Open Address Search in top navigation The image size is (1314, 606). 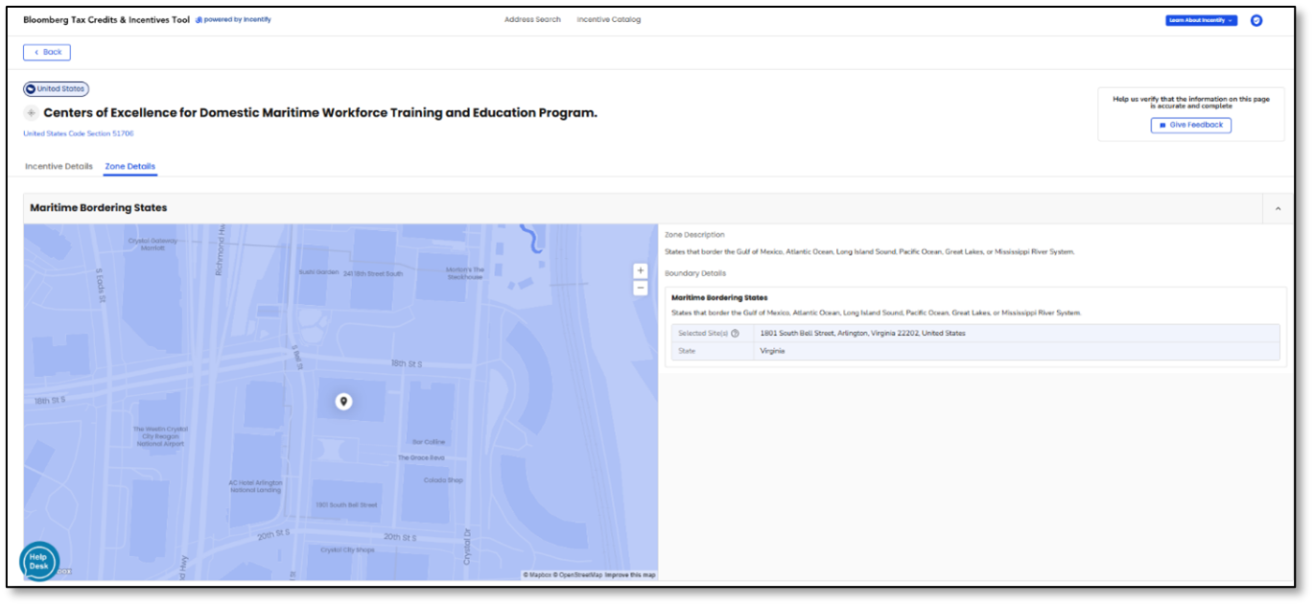532,19
